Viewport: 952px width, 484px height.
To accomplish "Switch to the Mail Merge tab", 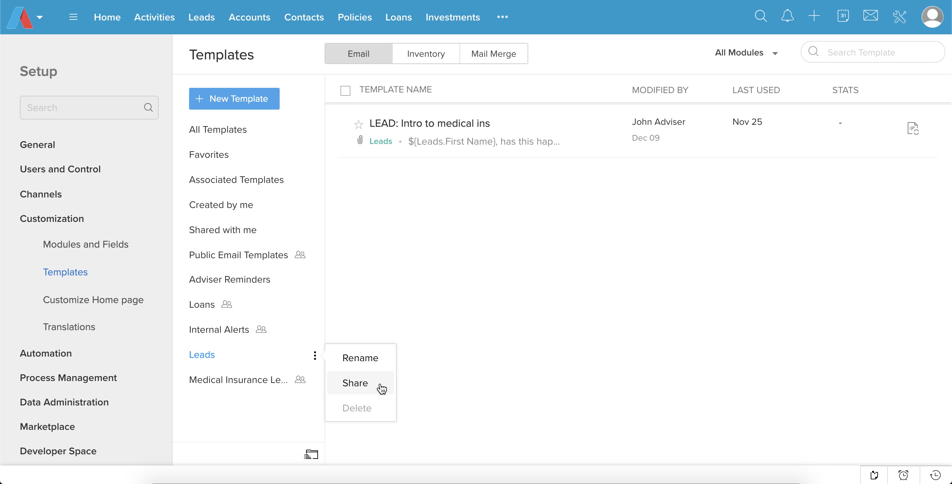I will click(494, 54).
